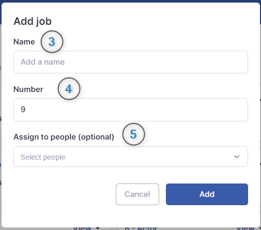The height and width of the screenshot is (230, 261).
Task: Click the dimmed backdrop outside the dialog
Action: coord(1,120)
